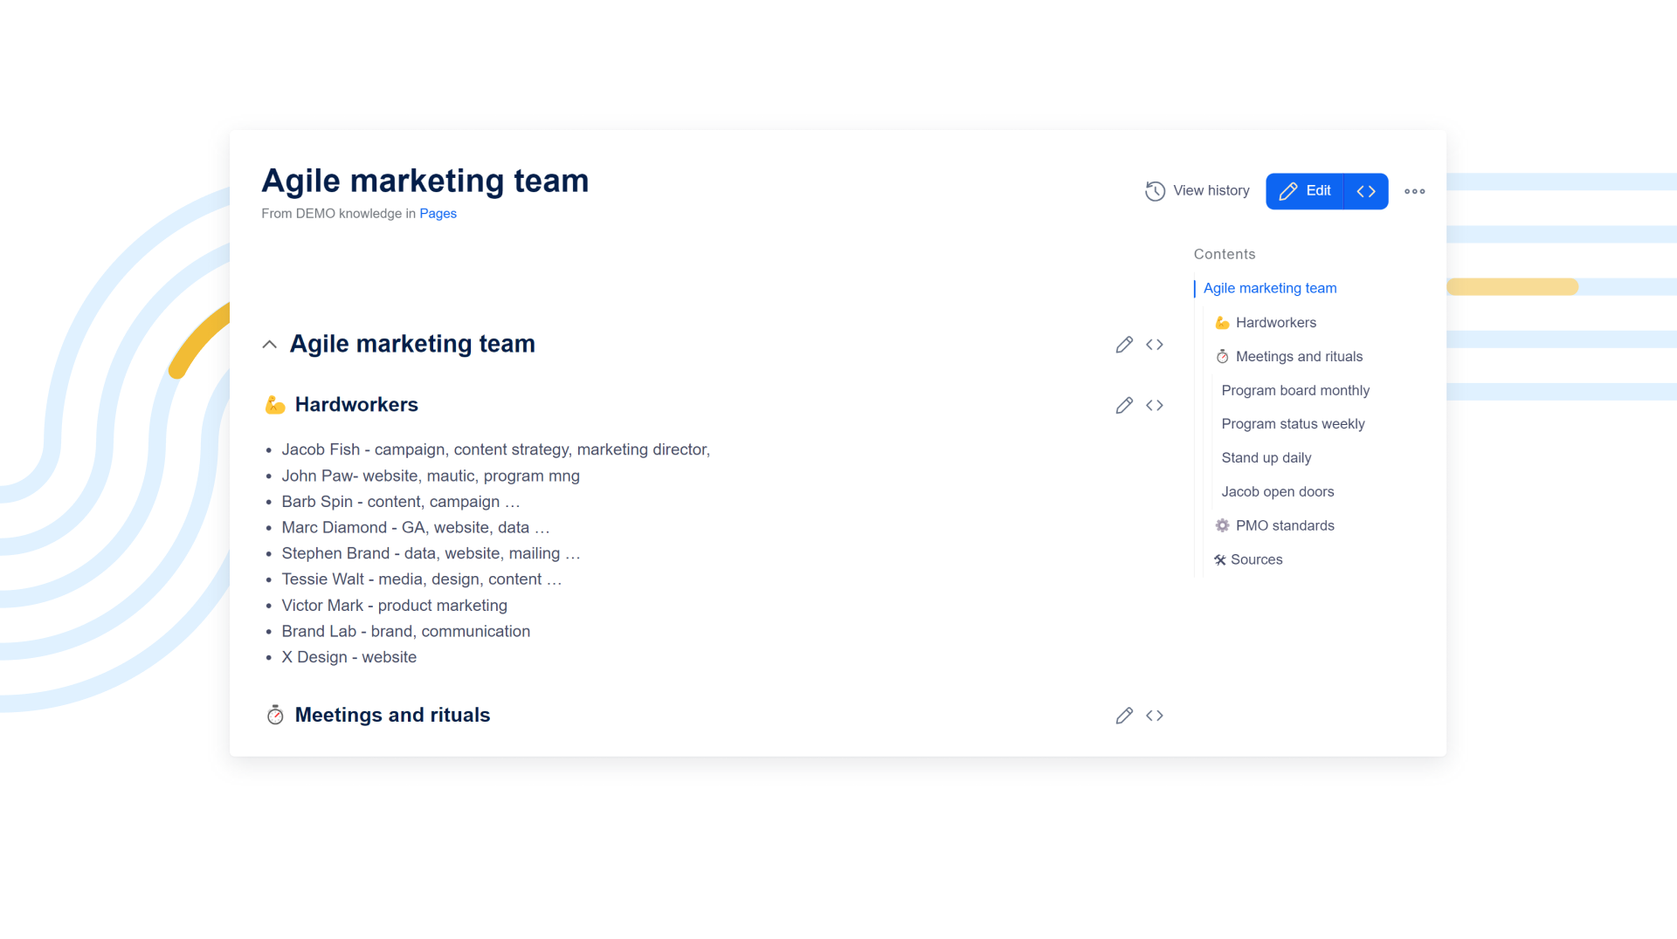The height and width of the screenshot is (939, 1677).
Task: Select Program status weekly in Contents
Action: coord(1292,424)
